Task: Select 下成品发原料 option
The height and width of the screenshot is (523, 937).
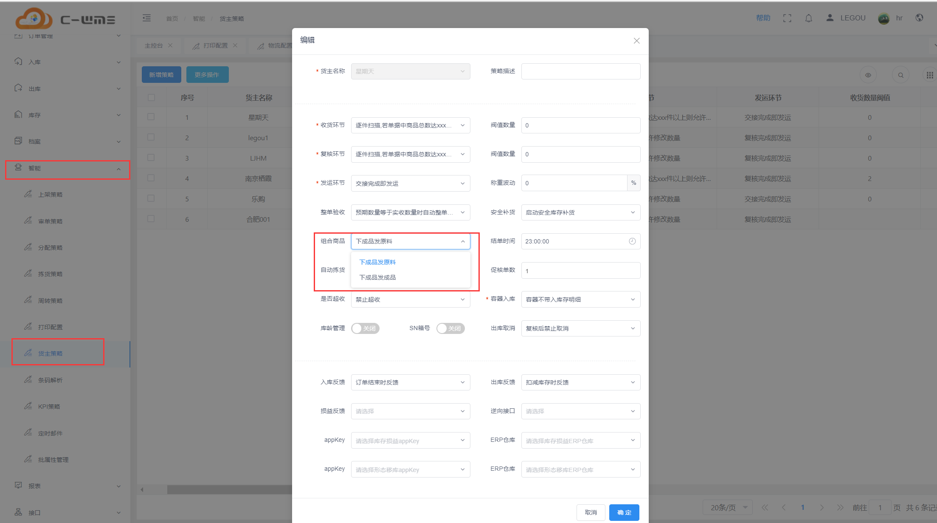Action: tap(411, 262)
